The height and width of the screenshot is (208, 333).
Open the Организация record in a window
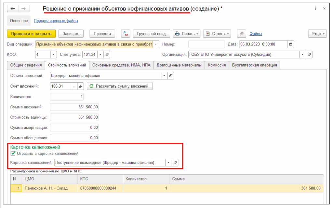pyautogui.click(x=309, y=55)
